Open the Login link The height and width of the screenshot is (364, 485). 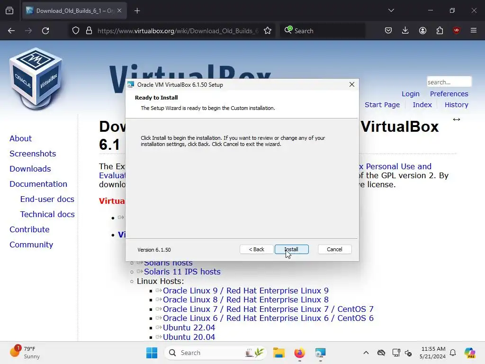click(411, 94)
